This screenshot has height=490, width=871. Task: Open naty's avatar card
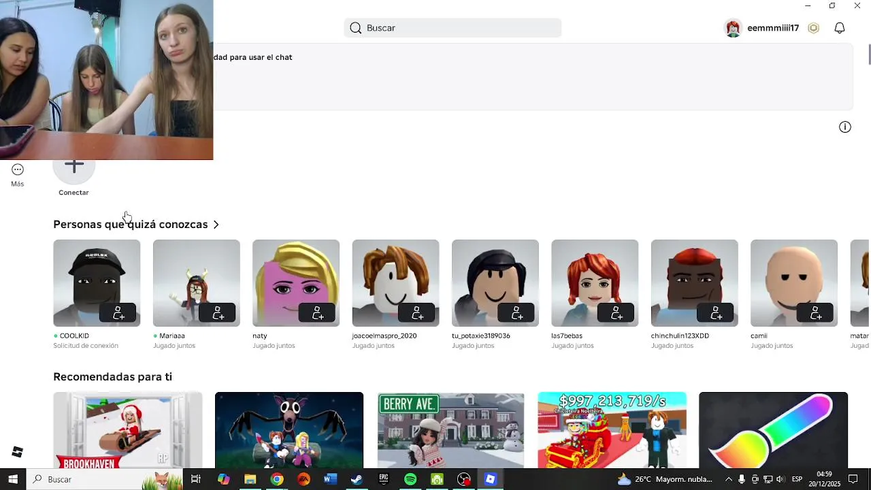296,283
